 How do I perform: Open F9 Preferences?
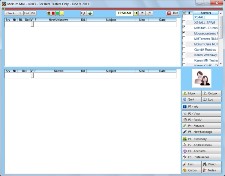(x=201, y=157)
